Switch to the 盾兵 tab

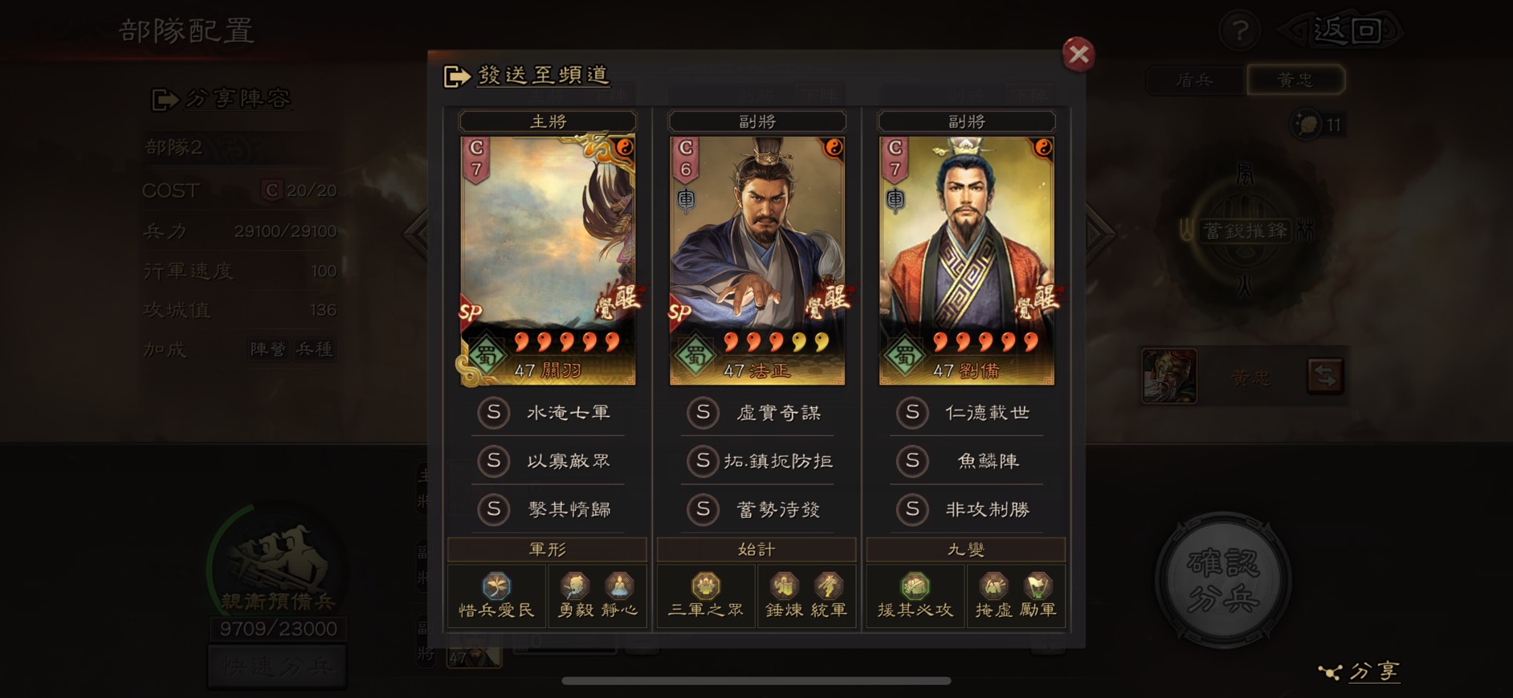[x=1195, y=80]
